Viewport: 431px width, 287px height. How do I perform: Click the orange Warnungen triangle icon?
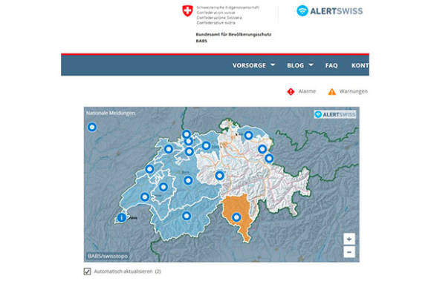pyautogui.click(x=331, y=92)
